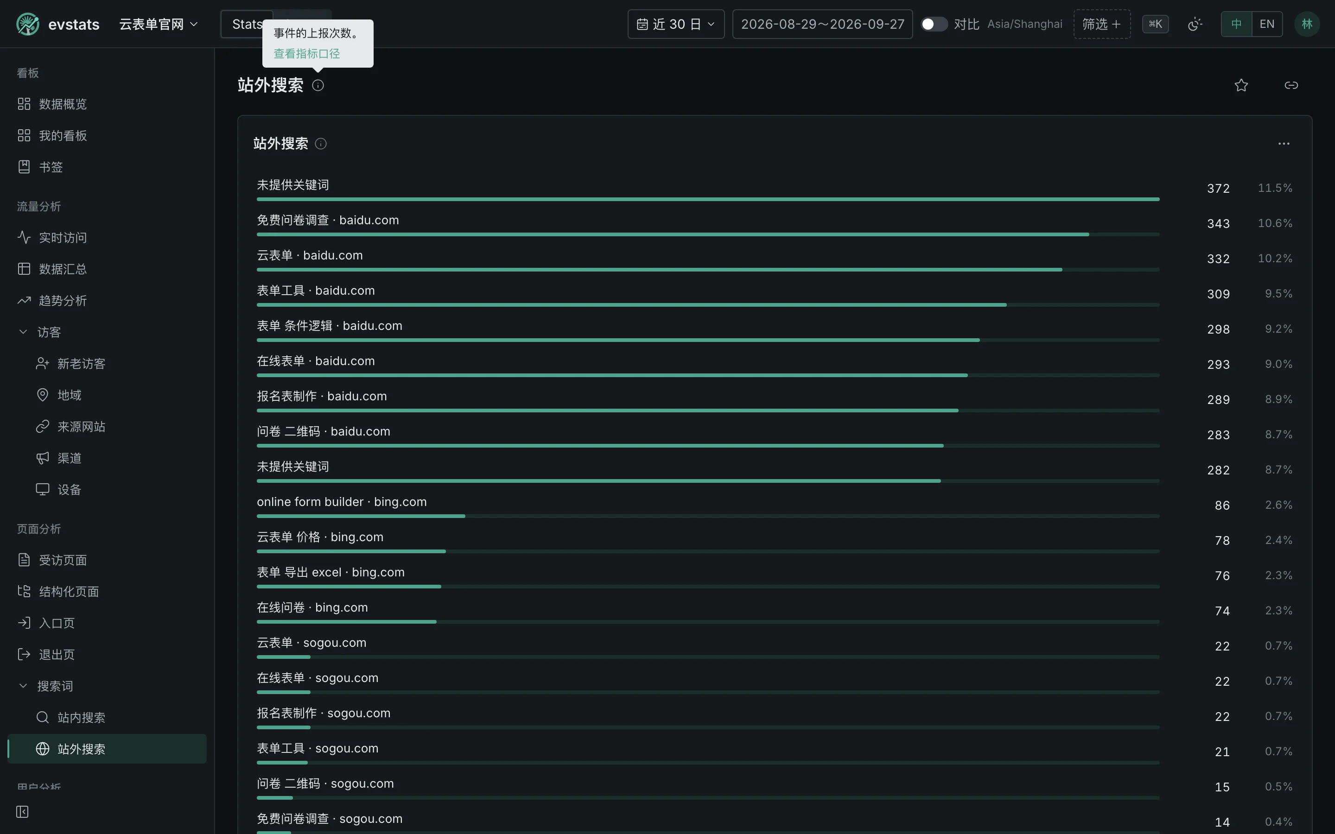Open 入口页 menu item
The image size is (1335, 834).
coord(107,623)
